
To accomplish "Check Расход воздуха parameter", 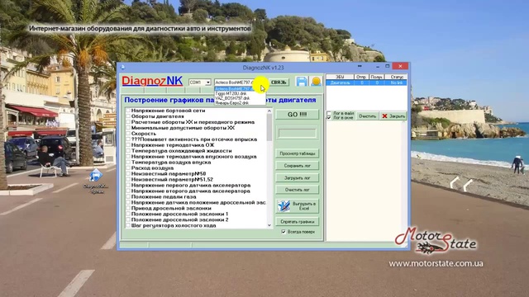I will [x=128, y=167].
